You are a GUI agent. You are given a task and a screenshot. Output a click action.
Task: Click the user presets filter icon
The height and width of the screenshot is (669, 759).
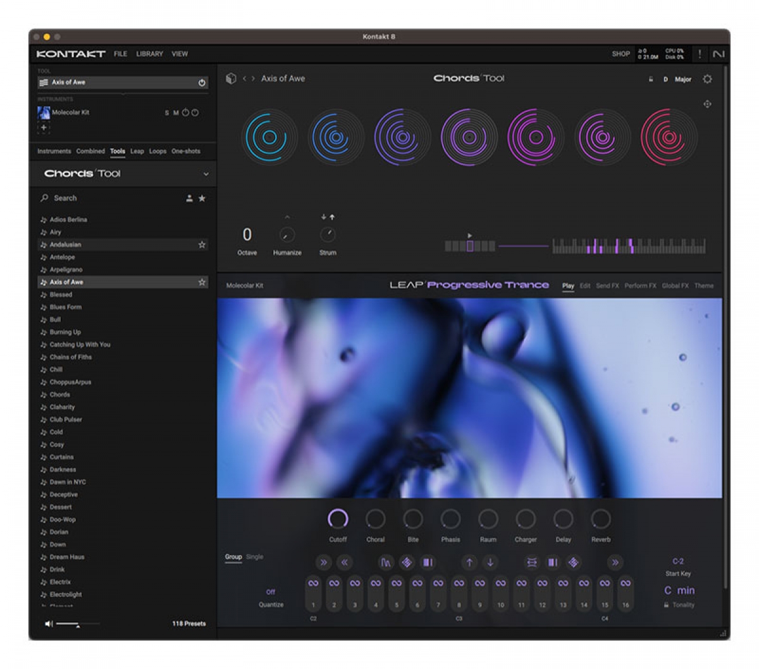tap(189, 199)
